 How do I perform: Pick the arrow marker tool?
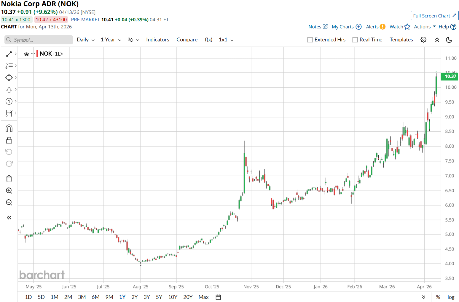click(9, 89)
